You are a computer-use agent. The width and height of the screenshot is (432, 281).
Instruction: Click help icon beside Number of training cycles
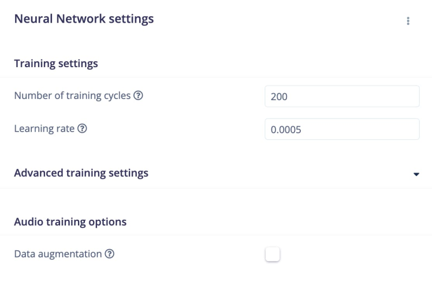[x=138, y=95]
